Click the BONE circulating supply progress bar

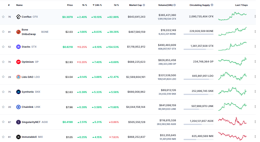tap(198, 34)
